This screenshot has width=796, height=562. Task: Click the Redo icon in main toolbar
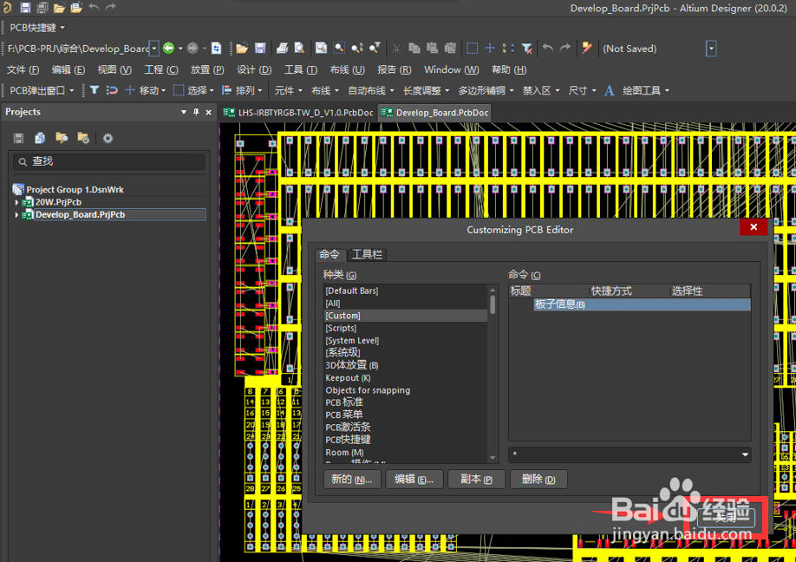click(x=565, y=48)
